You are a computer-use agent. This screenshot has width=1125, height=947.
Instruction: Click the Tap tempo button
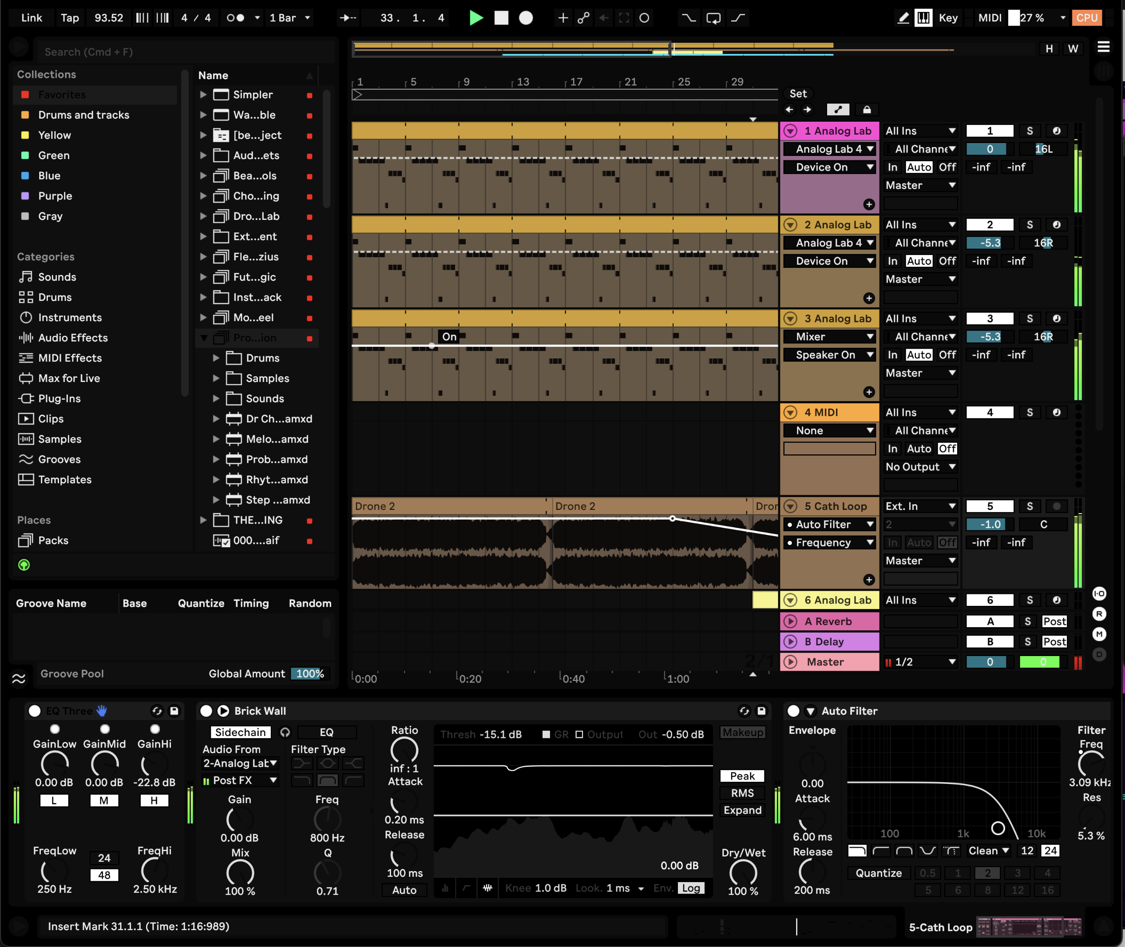point(70,18)
